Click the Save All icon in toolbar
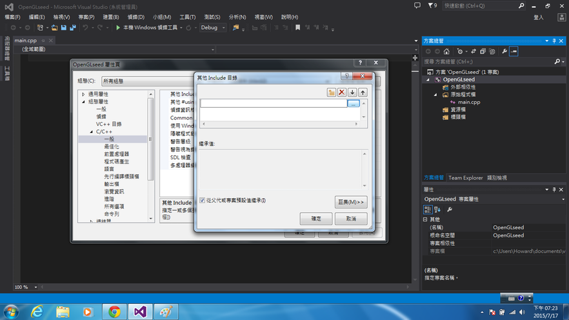The image size is (569, 320). pos(73,28)
